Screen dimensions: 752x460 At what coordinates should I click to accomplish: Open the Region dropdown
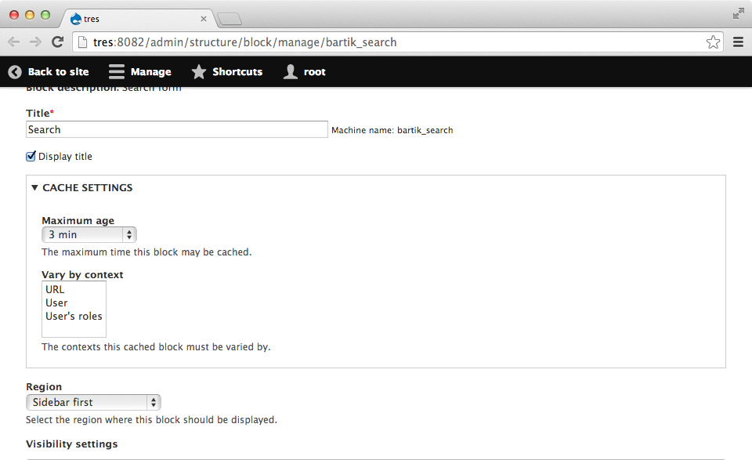[93, 402]
